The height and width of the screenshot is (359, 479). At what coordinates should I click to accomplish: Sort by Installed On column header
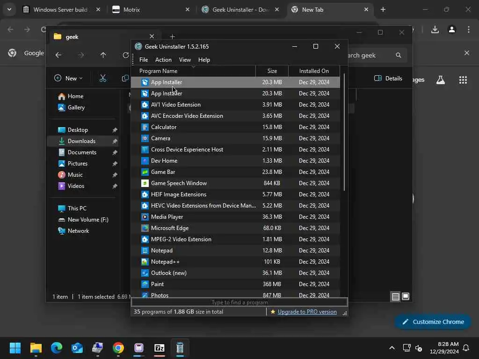(x=314, y=71)
